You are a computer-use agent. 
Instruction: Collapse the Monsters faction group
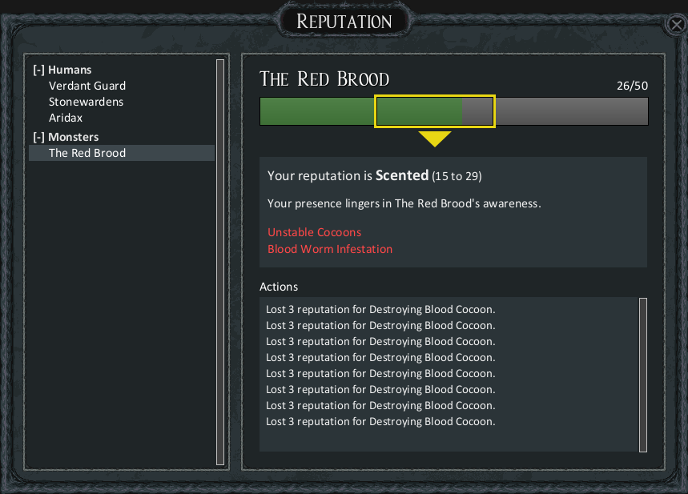pyautogui.click(x=38, y=137)
